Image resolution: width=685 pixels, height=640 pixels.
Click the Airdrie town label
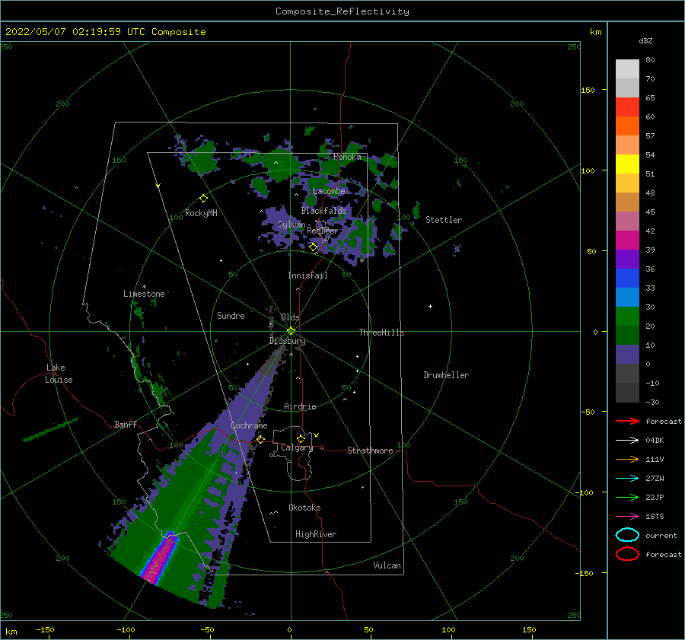[300, 406]
